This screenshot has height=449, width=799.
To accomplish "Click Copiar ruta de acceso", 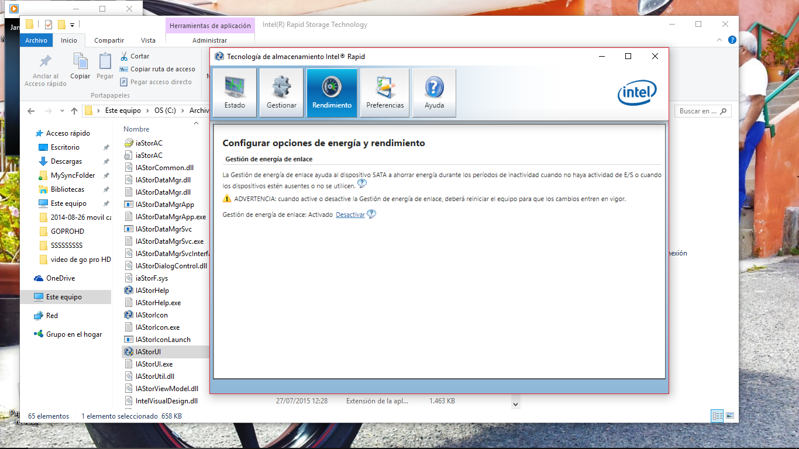I will (158, 69).
